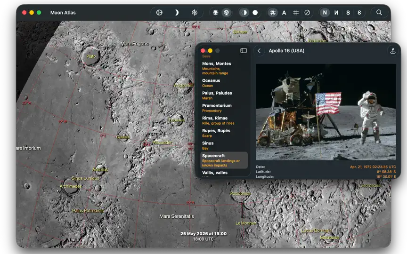Select Oceanus in the feature list
The image size is (407, 254).
tap(224, 83)
